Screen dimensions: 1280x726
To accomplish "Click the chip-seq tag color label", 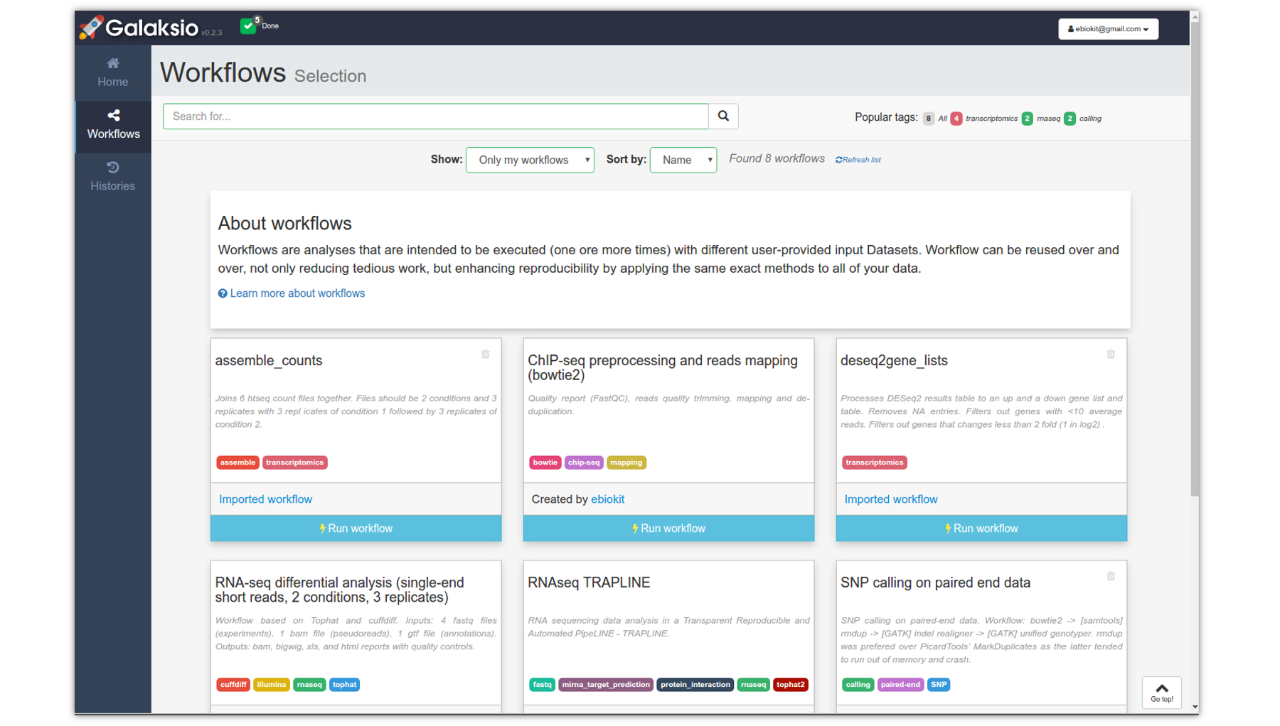I will click(584, 462).
